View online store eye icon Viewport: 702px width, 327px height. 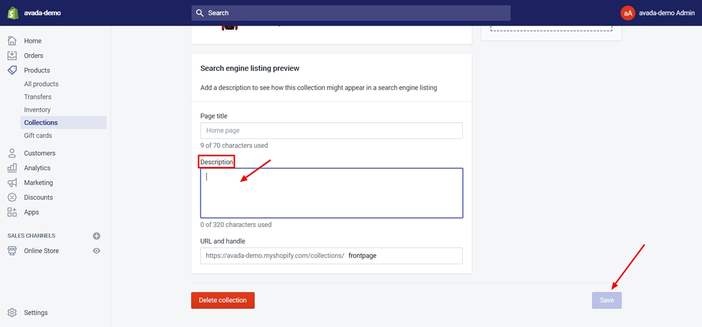tap(97, 251)
